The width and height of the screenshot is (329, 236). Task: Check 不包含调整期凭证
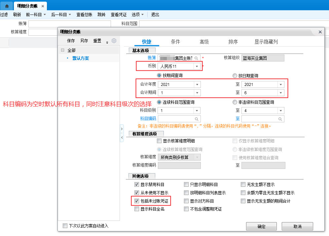point(186,209)
